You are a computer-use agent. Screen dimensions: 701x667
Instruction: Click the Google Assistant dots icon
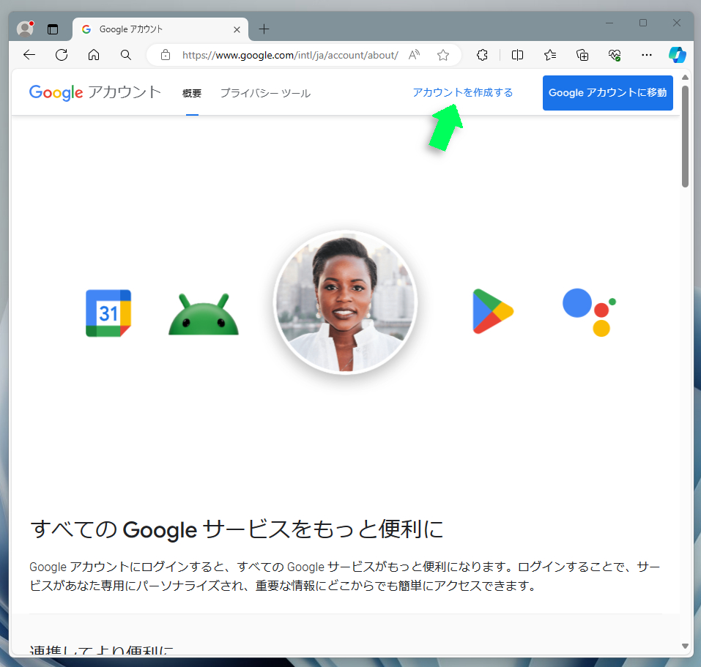(589, 312)
